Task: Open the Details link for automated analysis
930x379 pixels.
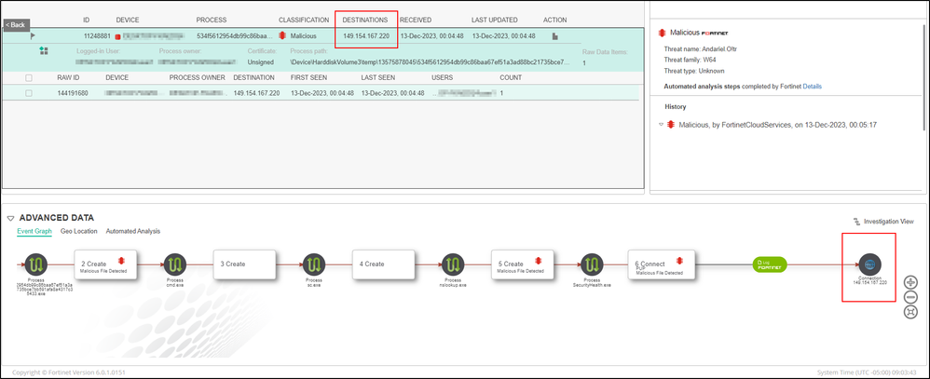Action: 812,86
